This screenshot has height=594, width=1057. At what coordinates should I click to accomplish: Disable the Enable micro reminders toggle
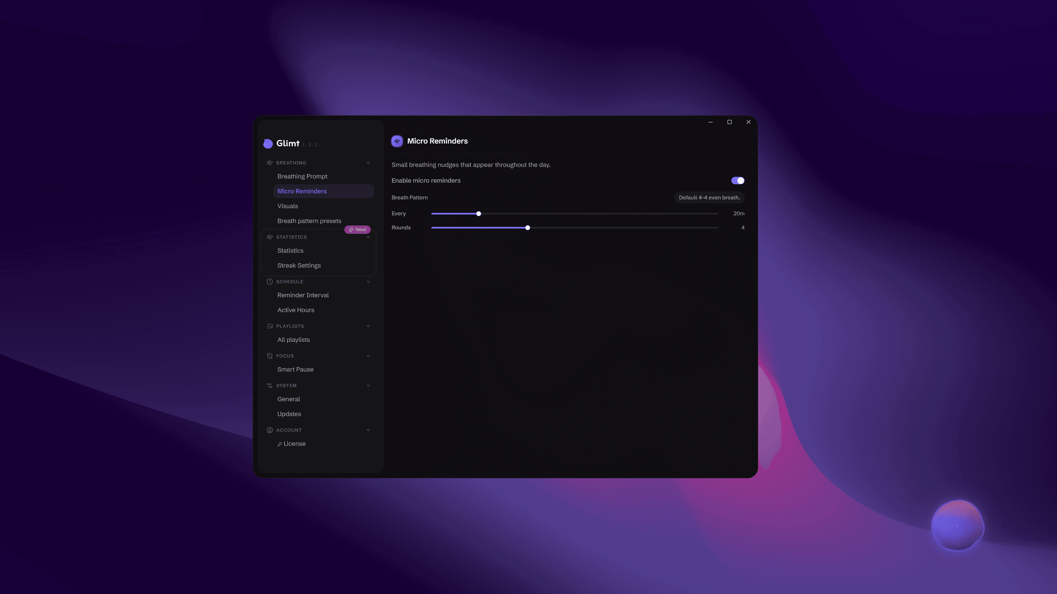pyautogui.click(x=737, y=181)
